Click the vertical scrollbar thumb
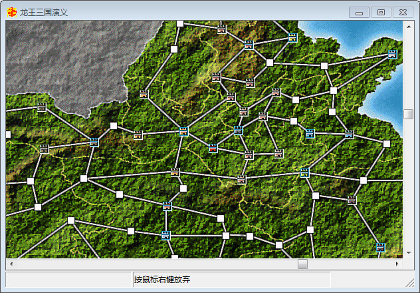 click(408, 114)
